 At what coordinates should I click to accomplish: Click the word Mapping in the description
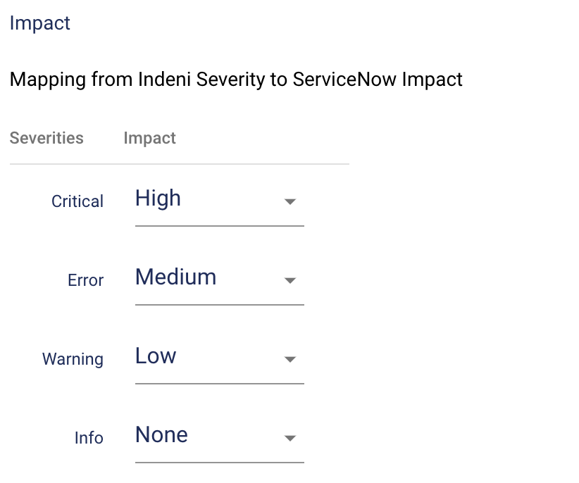click(48, 80)
